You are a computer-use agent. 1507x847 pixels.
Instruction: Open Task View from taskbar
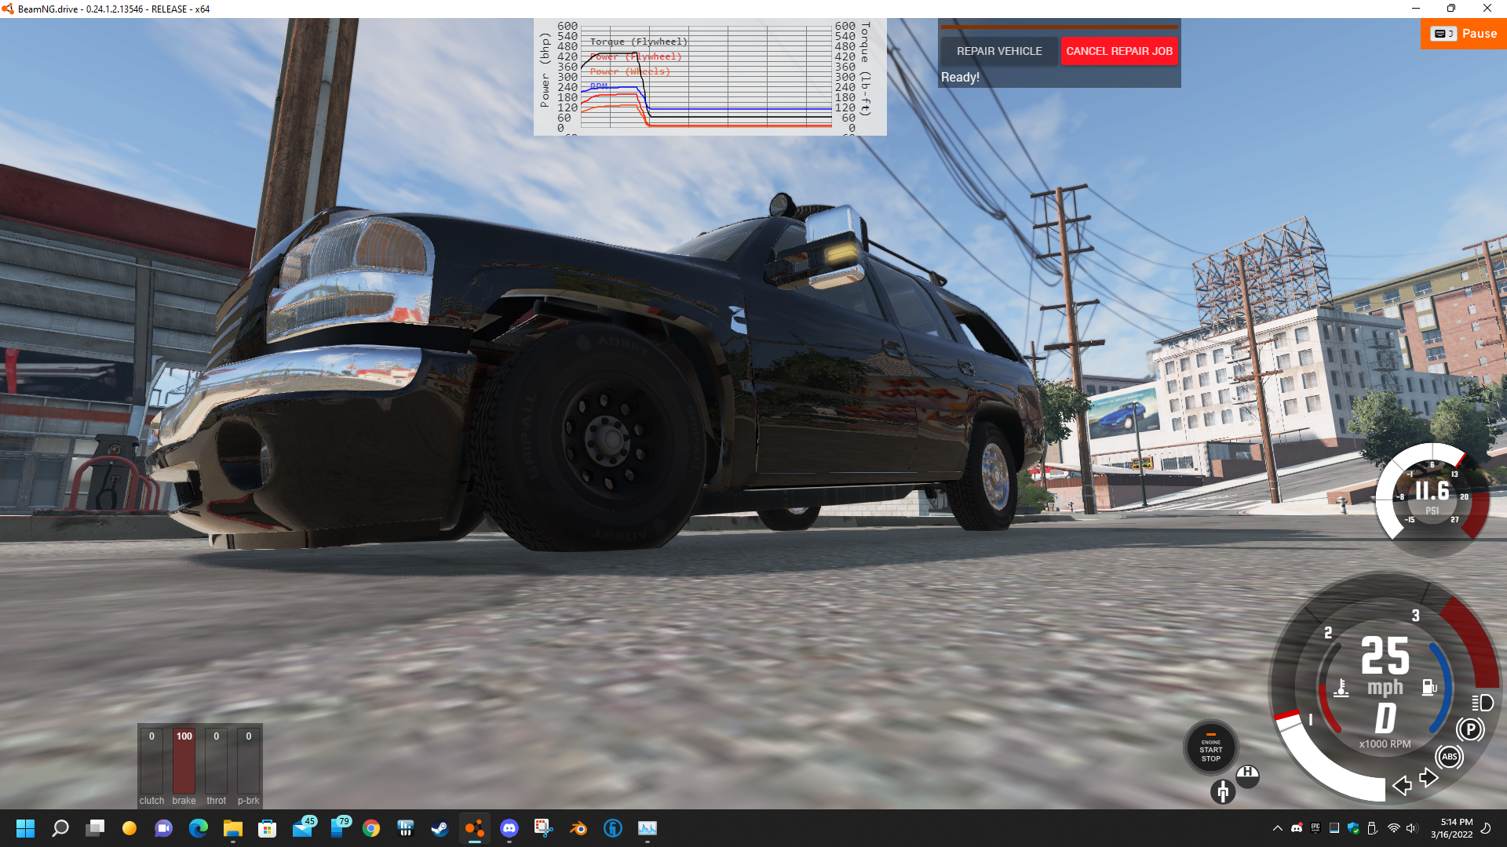[x=95, y=828]
